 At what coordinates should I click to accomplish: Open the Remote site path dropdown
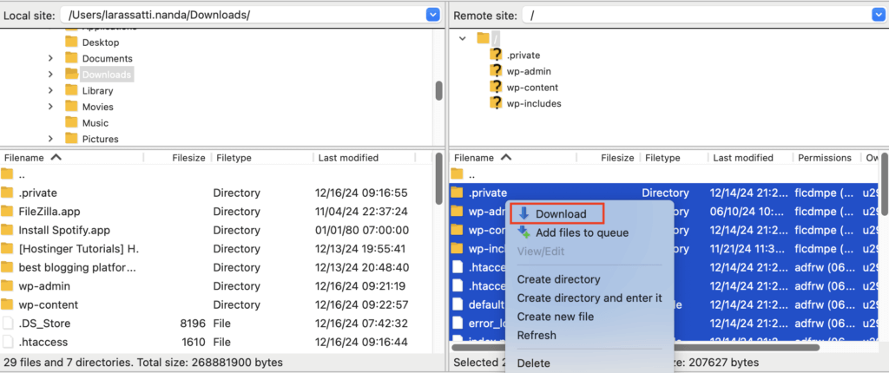click(x=879, y=15)
